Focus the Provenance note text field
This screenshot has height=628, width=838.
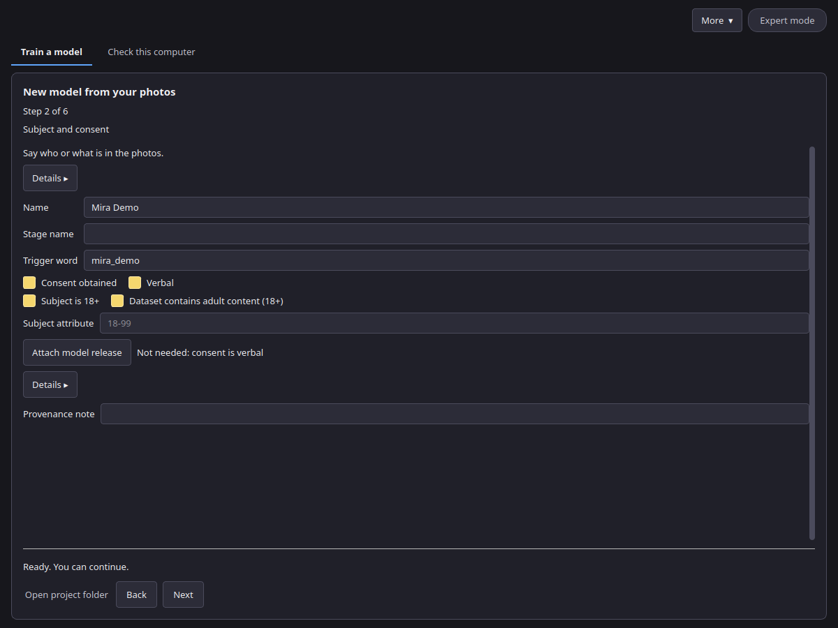click(455, 414)
